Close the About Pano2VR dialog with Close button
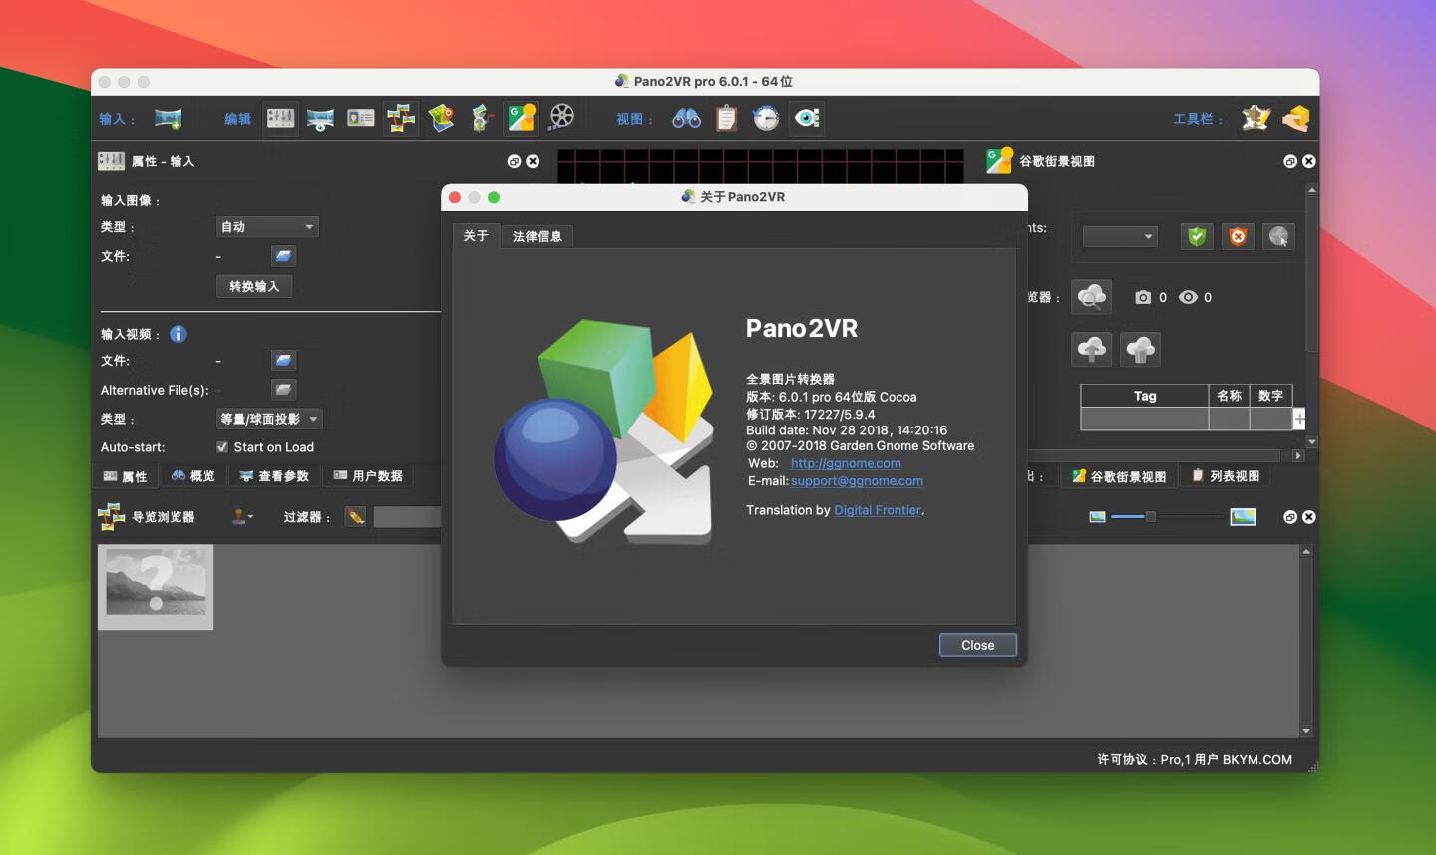This screenshot has height=855, width=1436. click(977, 645)
